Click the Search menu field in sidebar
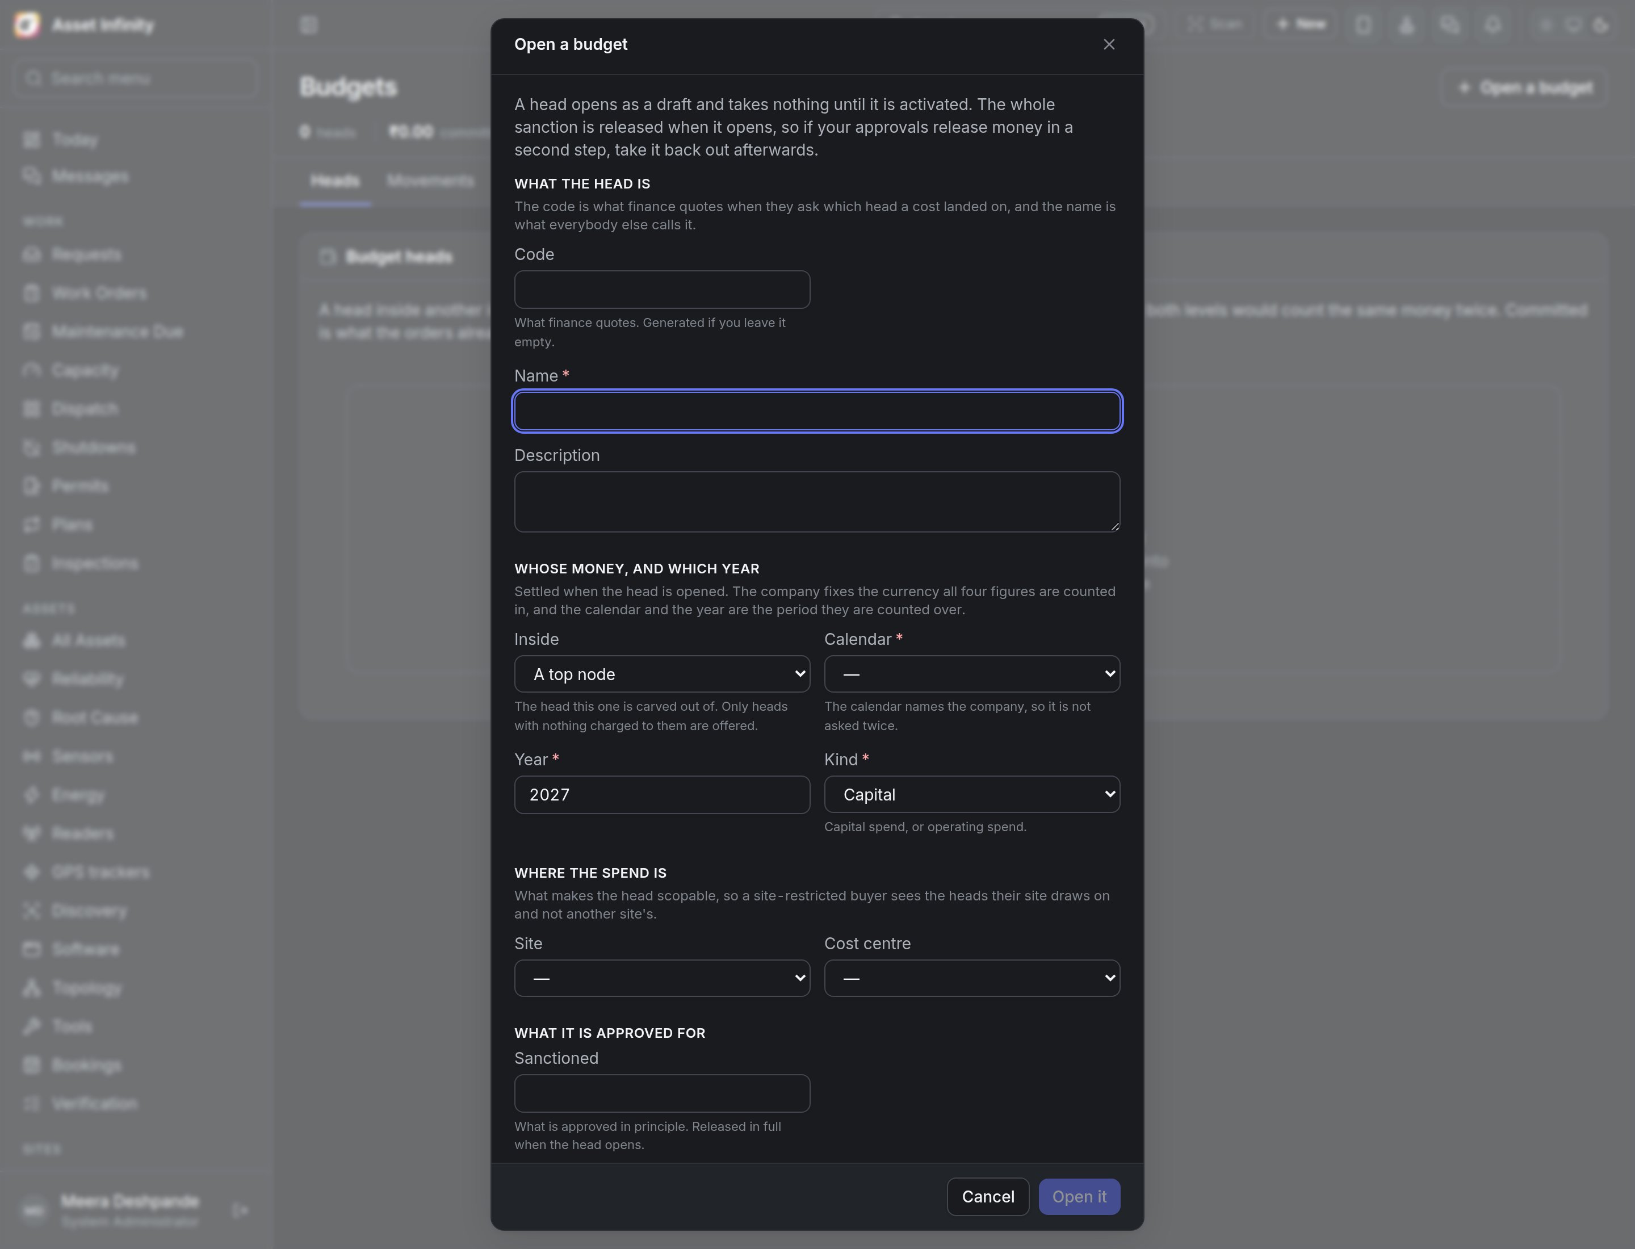 [x=135, y=78]
